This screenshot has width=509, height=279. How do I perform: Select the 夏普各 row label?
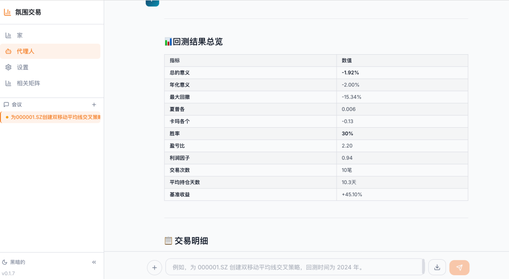pos(177,109)
